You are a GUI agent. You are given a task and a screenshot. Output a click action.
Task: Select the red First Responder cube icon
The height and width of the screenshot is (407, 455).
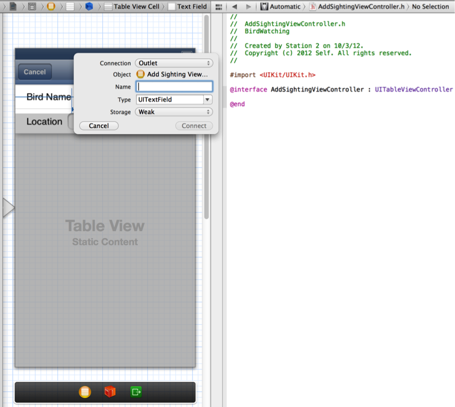click(110, 392)
